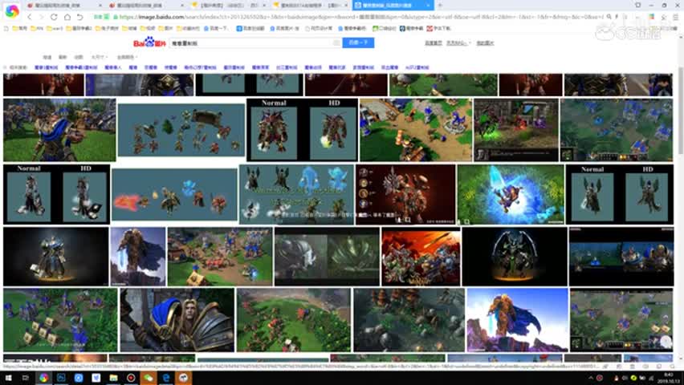The height and width of the screenshot is (385, 684).
Task: Open the Uther on cliff blue sky thumbnail
Action: 517,319
